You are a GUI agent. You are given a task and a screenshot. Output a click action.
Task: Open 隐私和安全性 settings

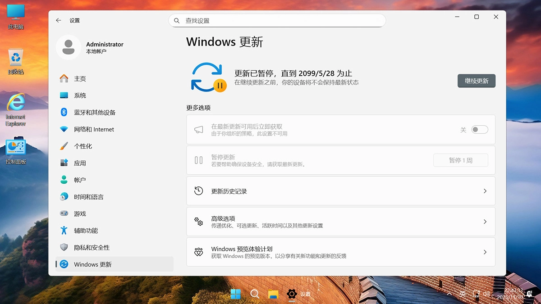click(90, 247)
